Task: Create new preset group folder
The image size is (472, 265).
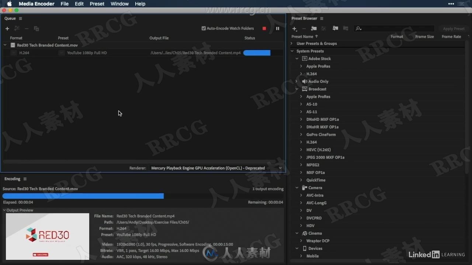Action: pos(314,29)
